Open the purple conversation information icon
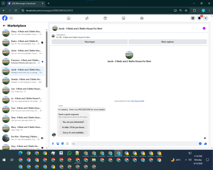Image resolution: width=213 pixels, height=170 pixels. pyautogui.click(x=204, y=28)
